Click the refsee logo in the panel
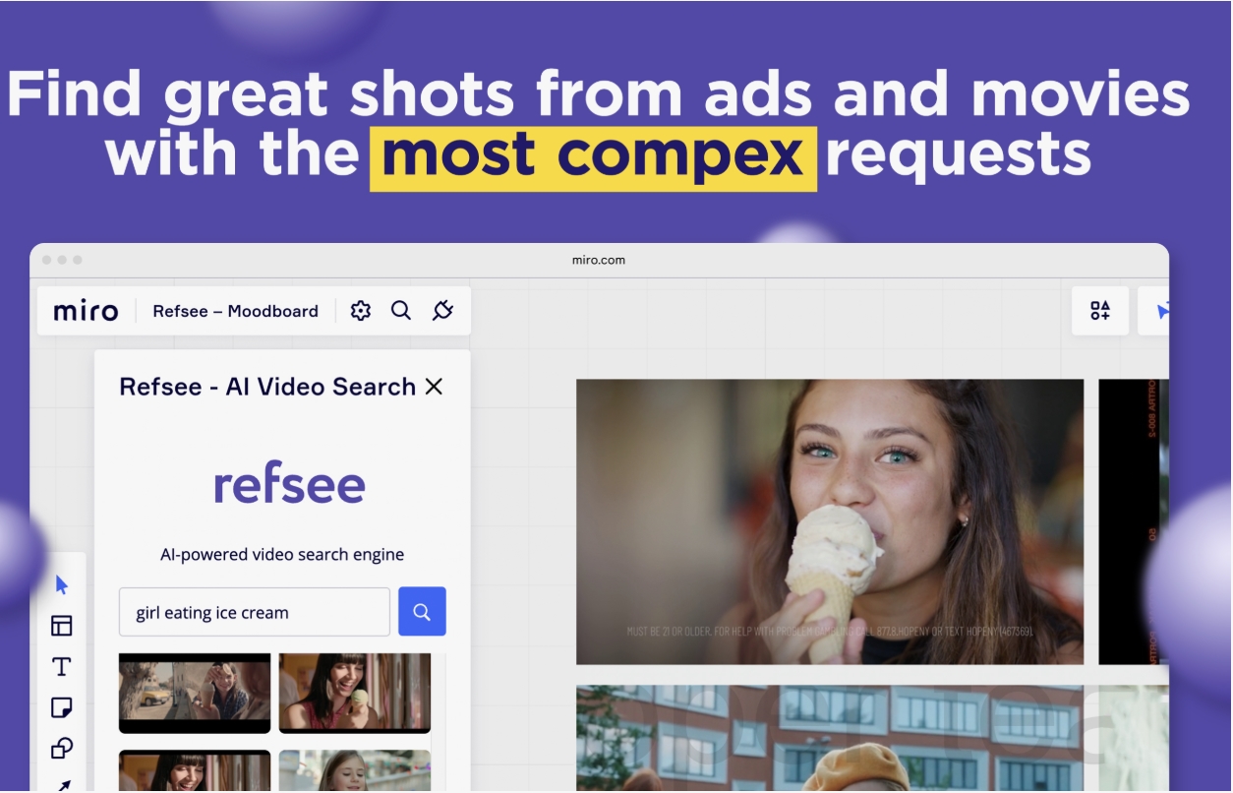The height and width of the screenshot is (793, 1233). 289,484
